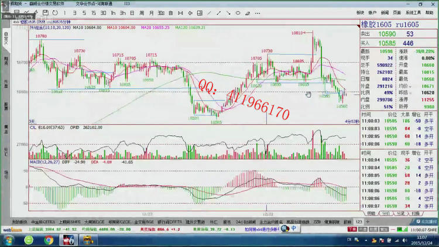Click the bowtie compress-chart icon

[180, 13]
